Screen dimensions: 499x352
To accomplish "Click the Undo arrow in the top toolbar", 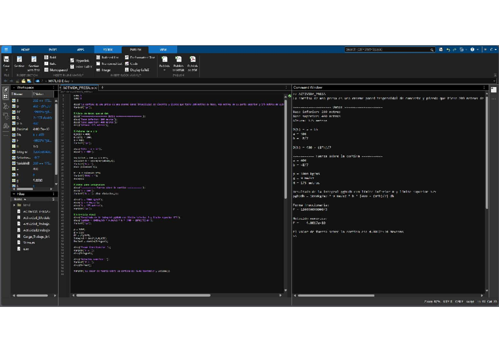I will click(x=448, y=49).
